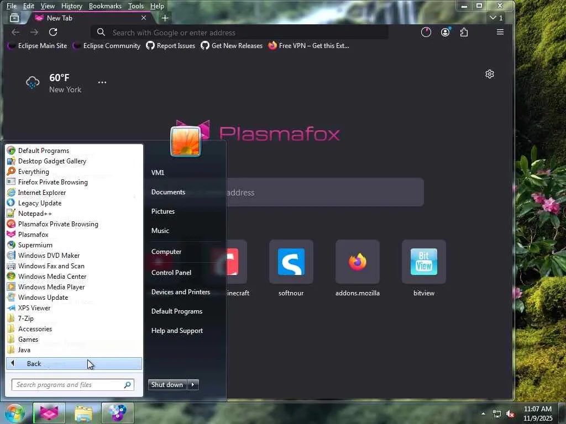This screenshot has width=566, height=424.
Task: Open the Everything search program
Action: pos(33,172)
